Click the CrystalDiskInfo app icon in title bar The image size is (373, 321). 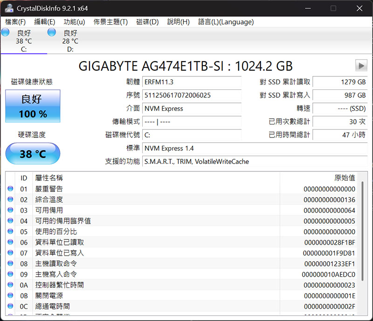click(9, 8)
